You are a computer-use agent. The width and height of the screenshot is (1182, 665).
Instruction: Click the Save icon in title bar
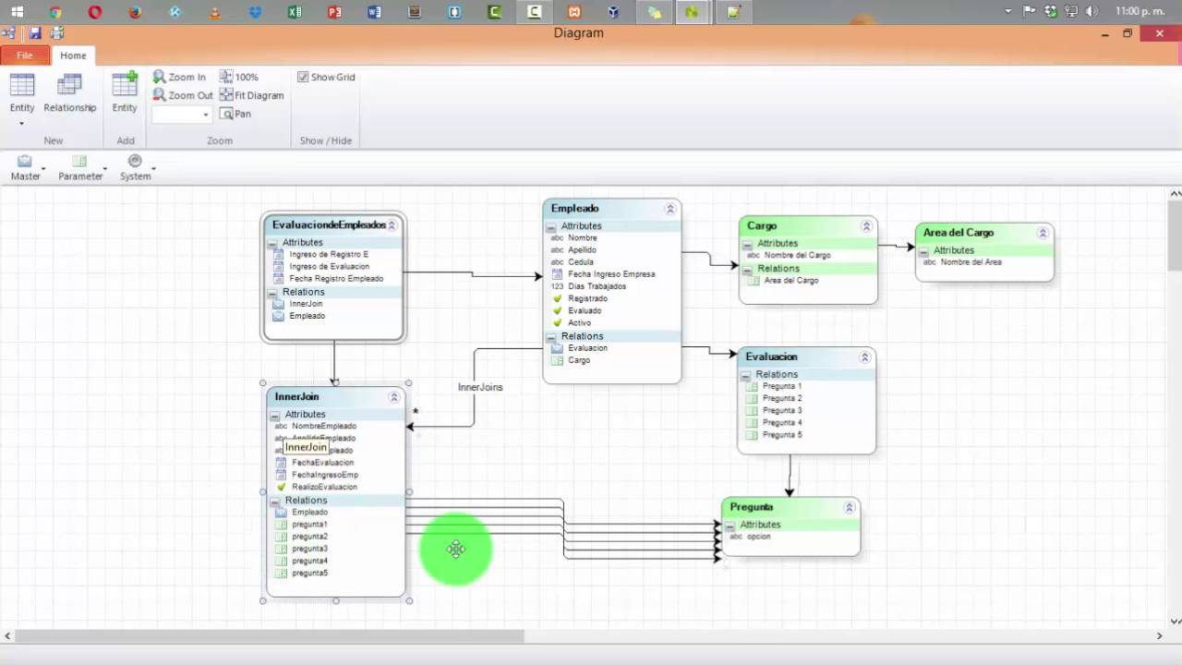tap(35, 33)
